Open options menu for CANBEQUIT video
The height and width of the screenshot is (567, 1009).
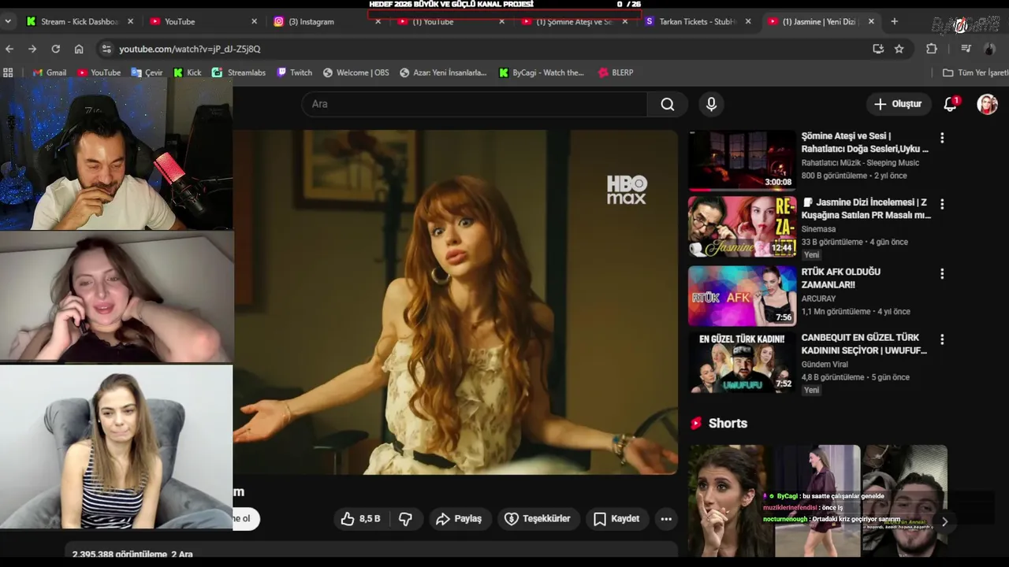pyautogui.click(x=941, y=339)
